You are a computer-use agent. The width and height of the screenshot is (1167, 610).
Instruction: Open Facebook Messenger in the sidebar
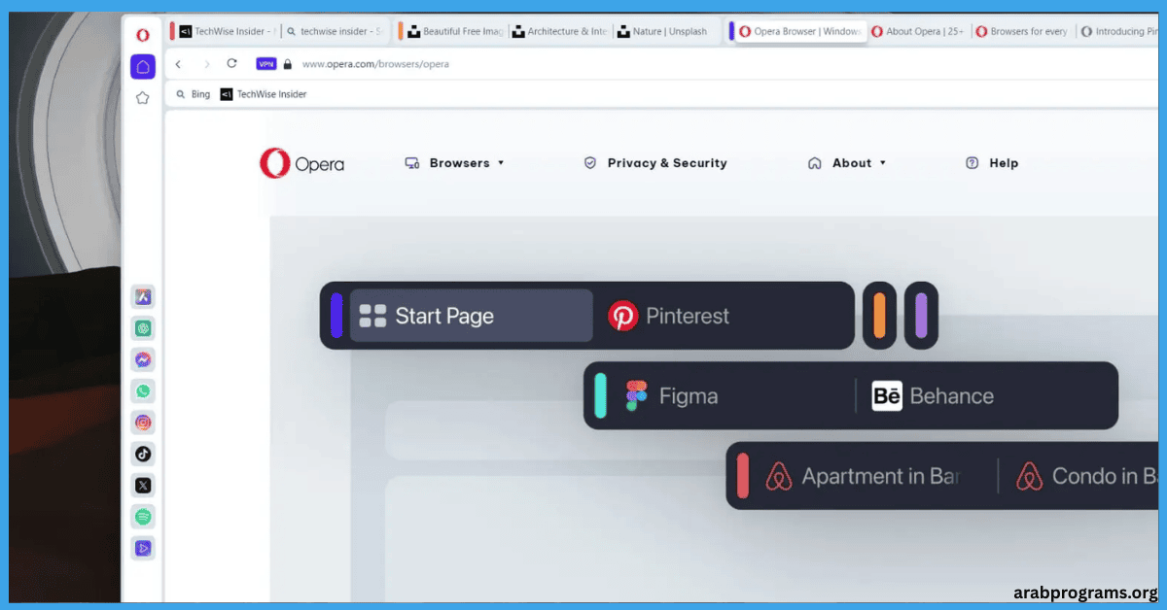tap(143, 359)
